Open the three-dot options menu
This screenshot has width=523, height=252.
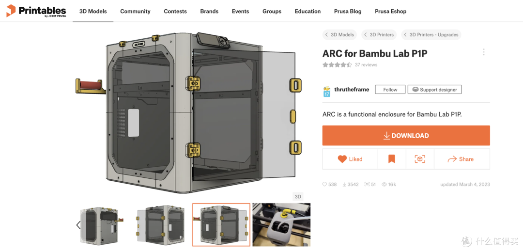[x=484, y=52]
